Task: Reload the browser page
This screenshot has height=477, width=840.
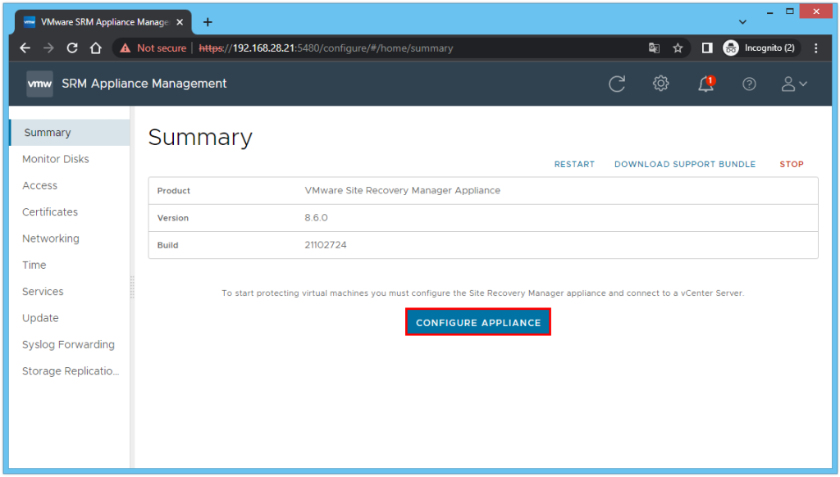Action: click(72, 48)
